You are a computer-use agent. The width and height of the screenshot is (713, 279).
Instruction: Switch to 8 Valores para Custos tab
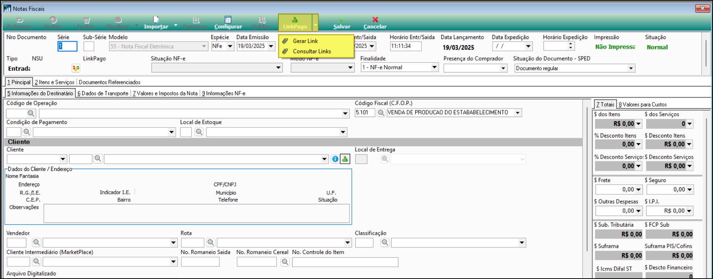[643, 104]
